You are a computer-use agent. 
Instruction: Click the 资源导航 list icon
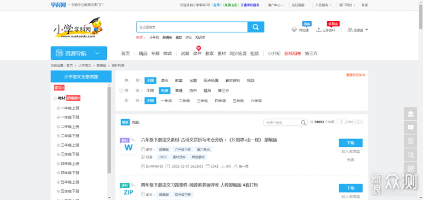[x=59, y=53]
